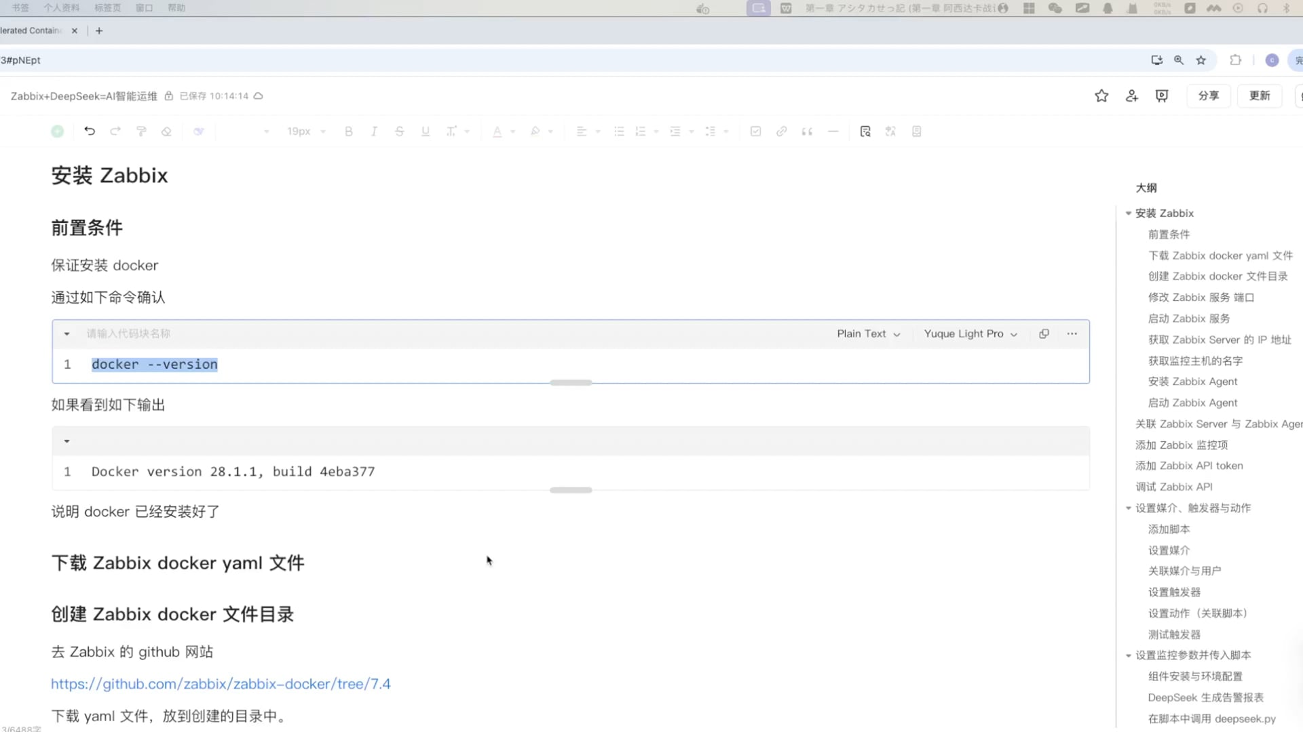Collapse the 安装 Zabbix outline section
Screen dimensions: 1303x732
pyautogui.click(x=1129, y=213)
